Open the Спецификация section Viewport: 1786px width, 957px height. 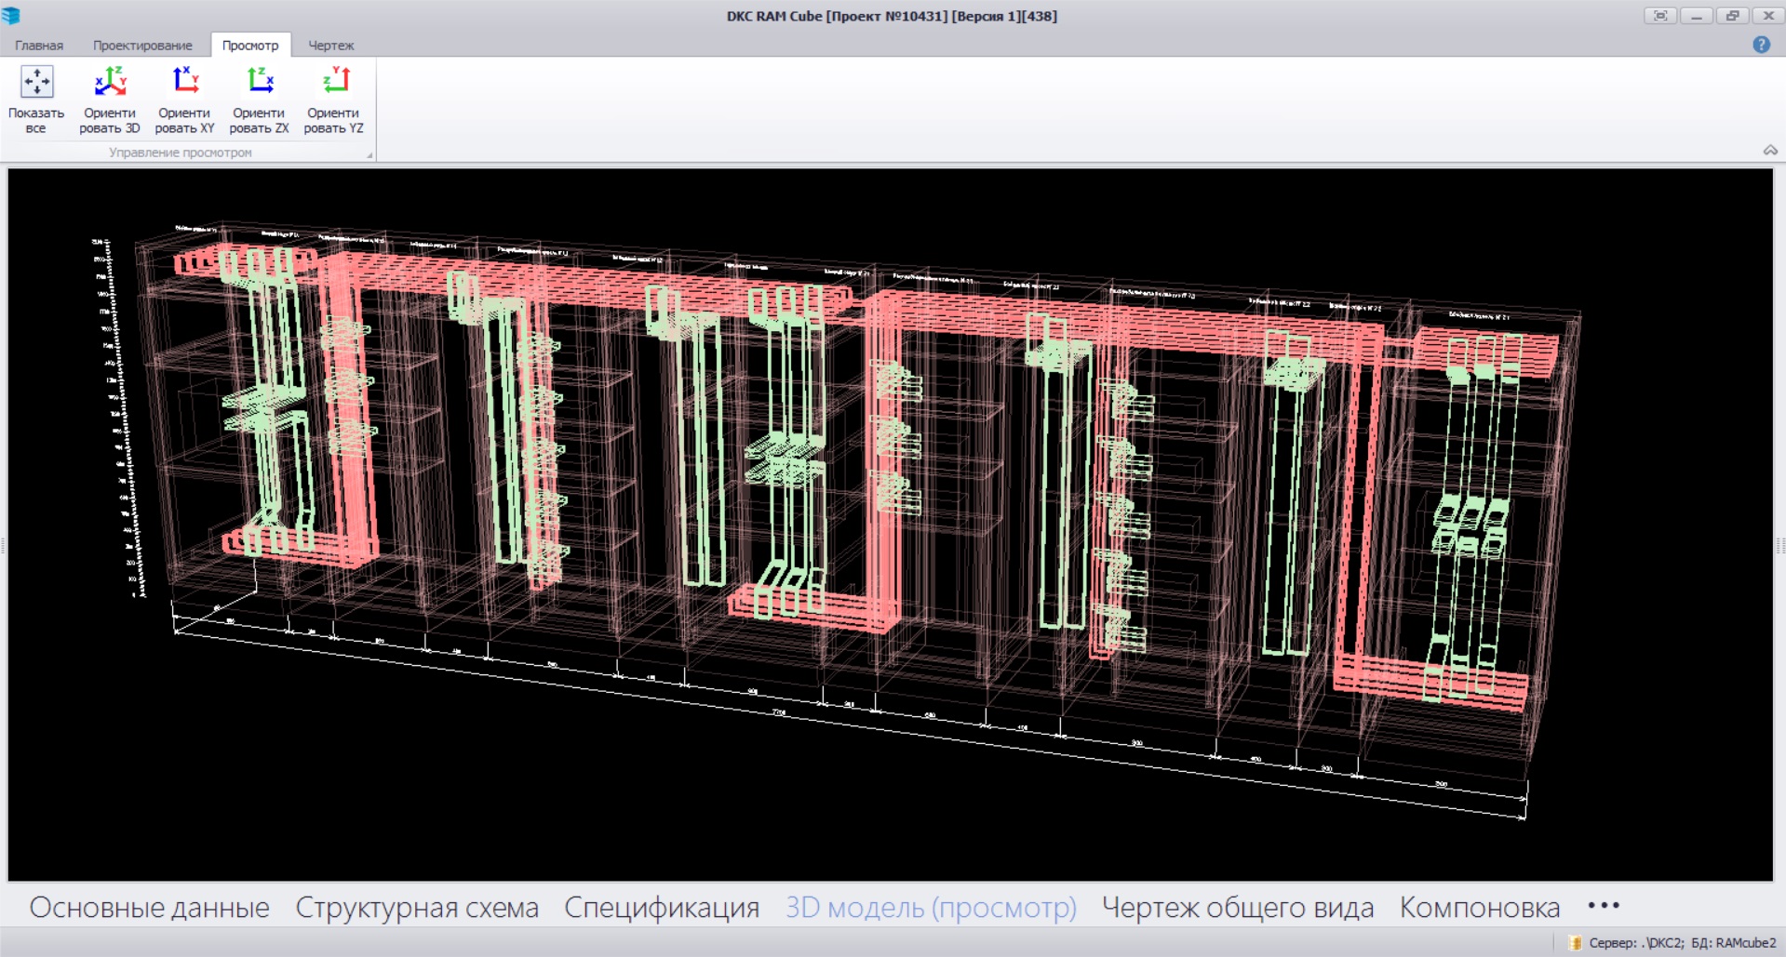coord(662,908)
